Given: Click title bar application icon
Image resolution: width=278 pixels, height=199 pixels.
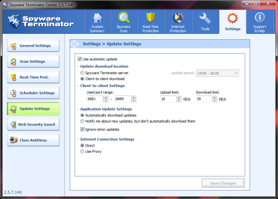Looking at the screenshot, I should [x=5, y=5].
